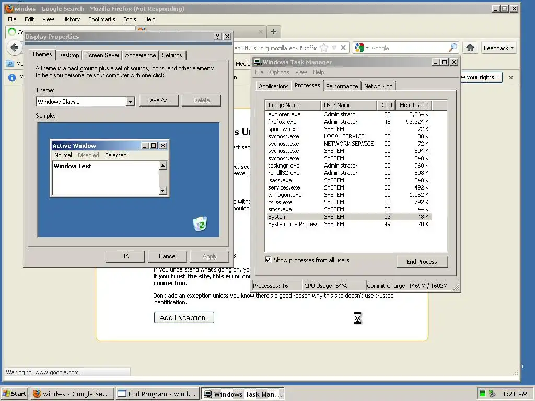Screen dimensions: 535x401
Task: Click the taskbar clock showing 1:21 PM
Action: [x=515, y=394]
